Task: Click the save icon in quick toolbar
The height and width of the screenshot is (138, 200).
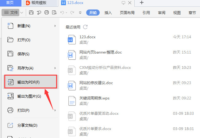Action: [31, 13]
